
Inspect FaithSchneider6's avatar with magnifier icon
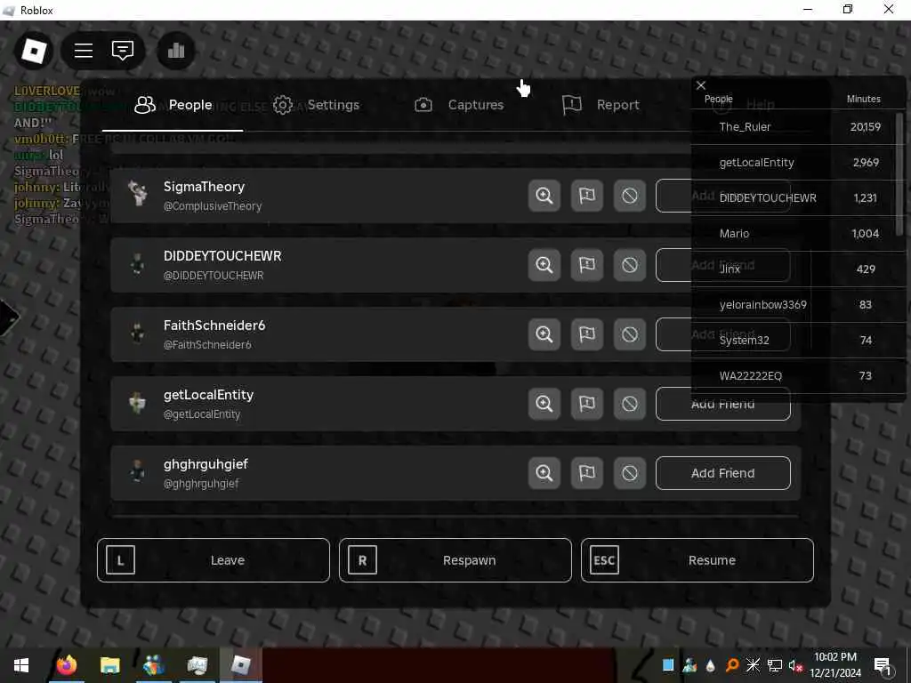point(544,334)
